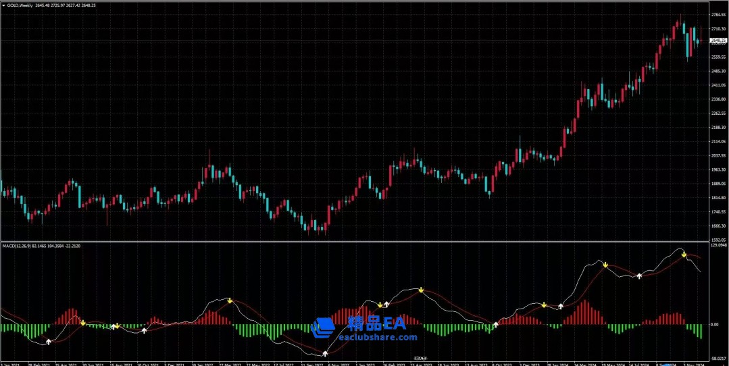Screen dimensions: 729x366
Task: Select the leftmost white up arrow on MACD
Action: point(48,342)
